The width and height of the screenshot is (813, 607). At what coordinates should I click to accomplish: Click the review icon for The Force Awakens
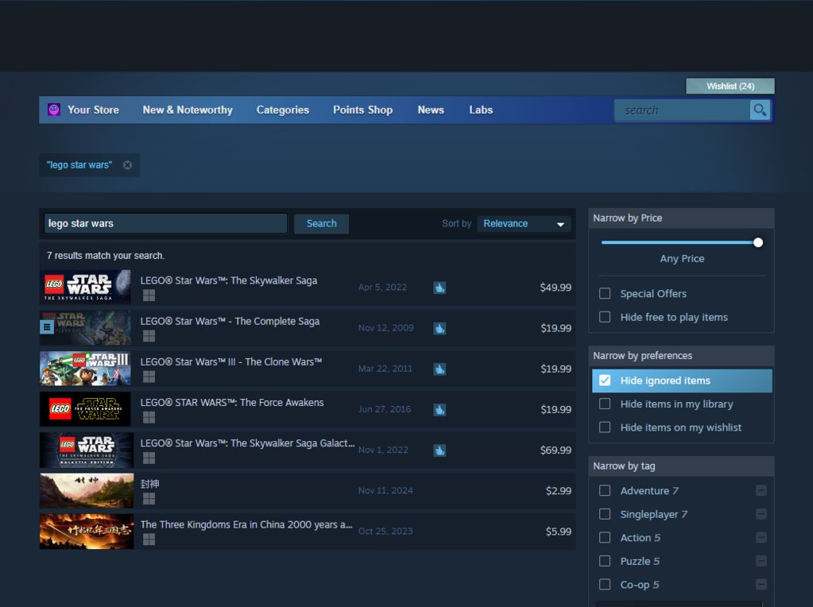click(x=439, y=409)
